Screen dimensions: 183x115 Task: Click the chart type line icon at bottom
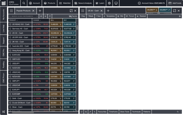coord(94,112)
